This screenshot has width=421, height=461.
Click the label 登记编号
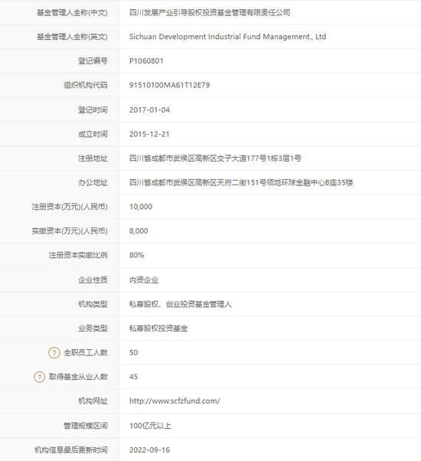coord(93,61)
